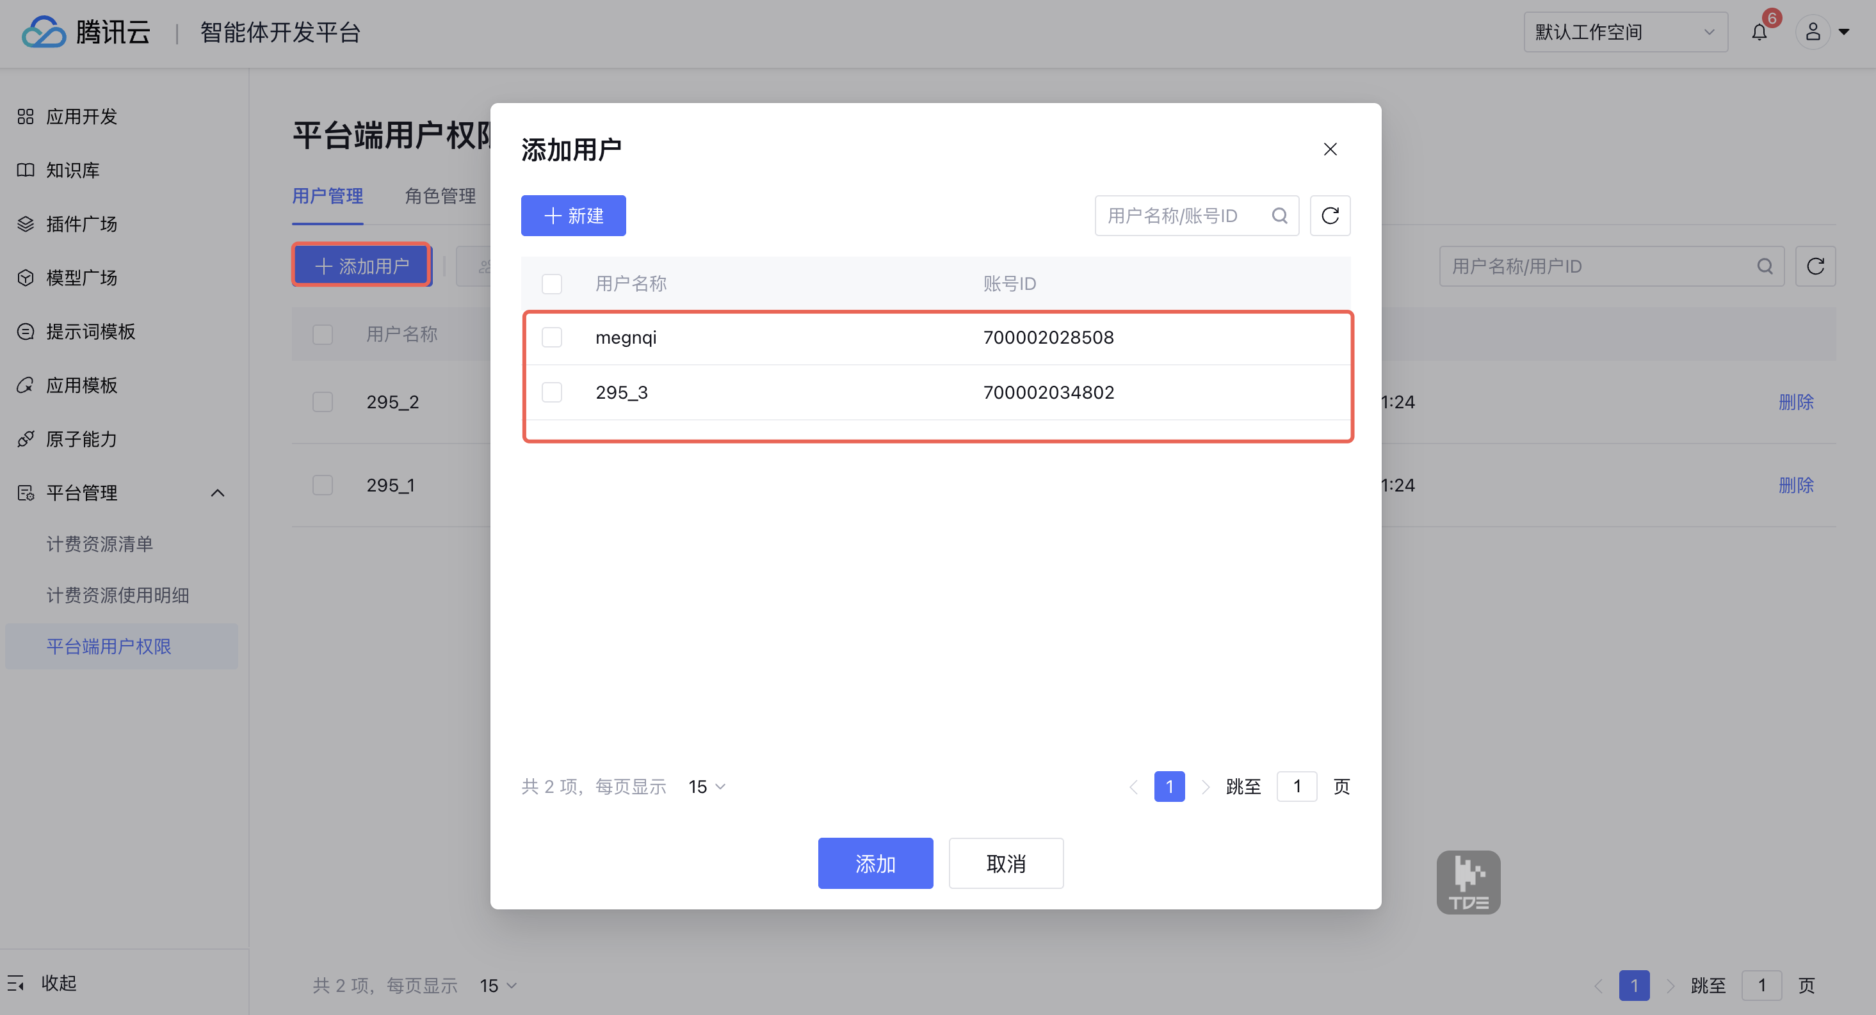The image size is (1876, 1015).
Task: Collapse the 平台管理 sidebar section
Action: (217, 493)
